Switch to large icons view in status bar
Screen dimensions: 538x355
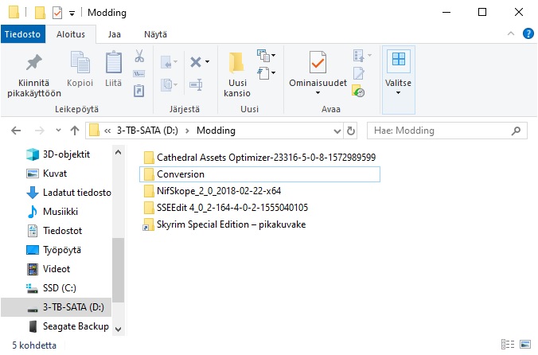(526, 345)
